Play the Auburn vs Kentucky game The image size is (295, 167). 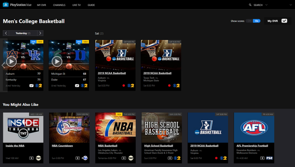[x=12, y=61]
